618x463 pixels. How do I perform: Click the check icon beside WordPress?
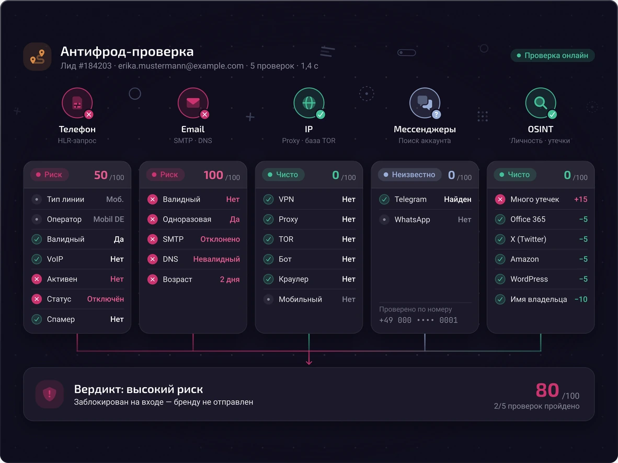pyautogui.click(x=500, y=279)
